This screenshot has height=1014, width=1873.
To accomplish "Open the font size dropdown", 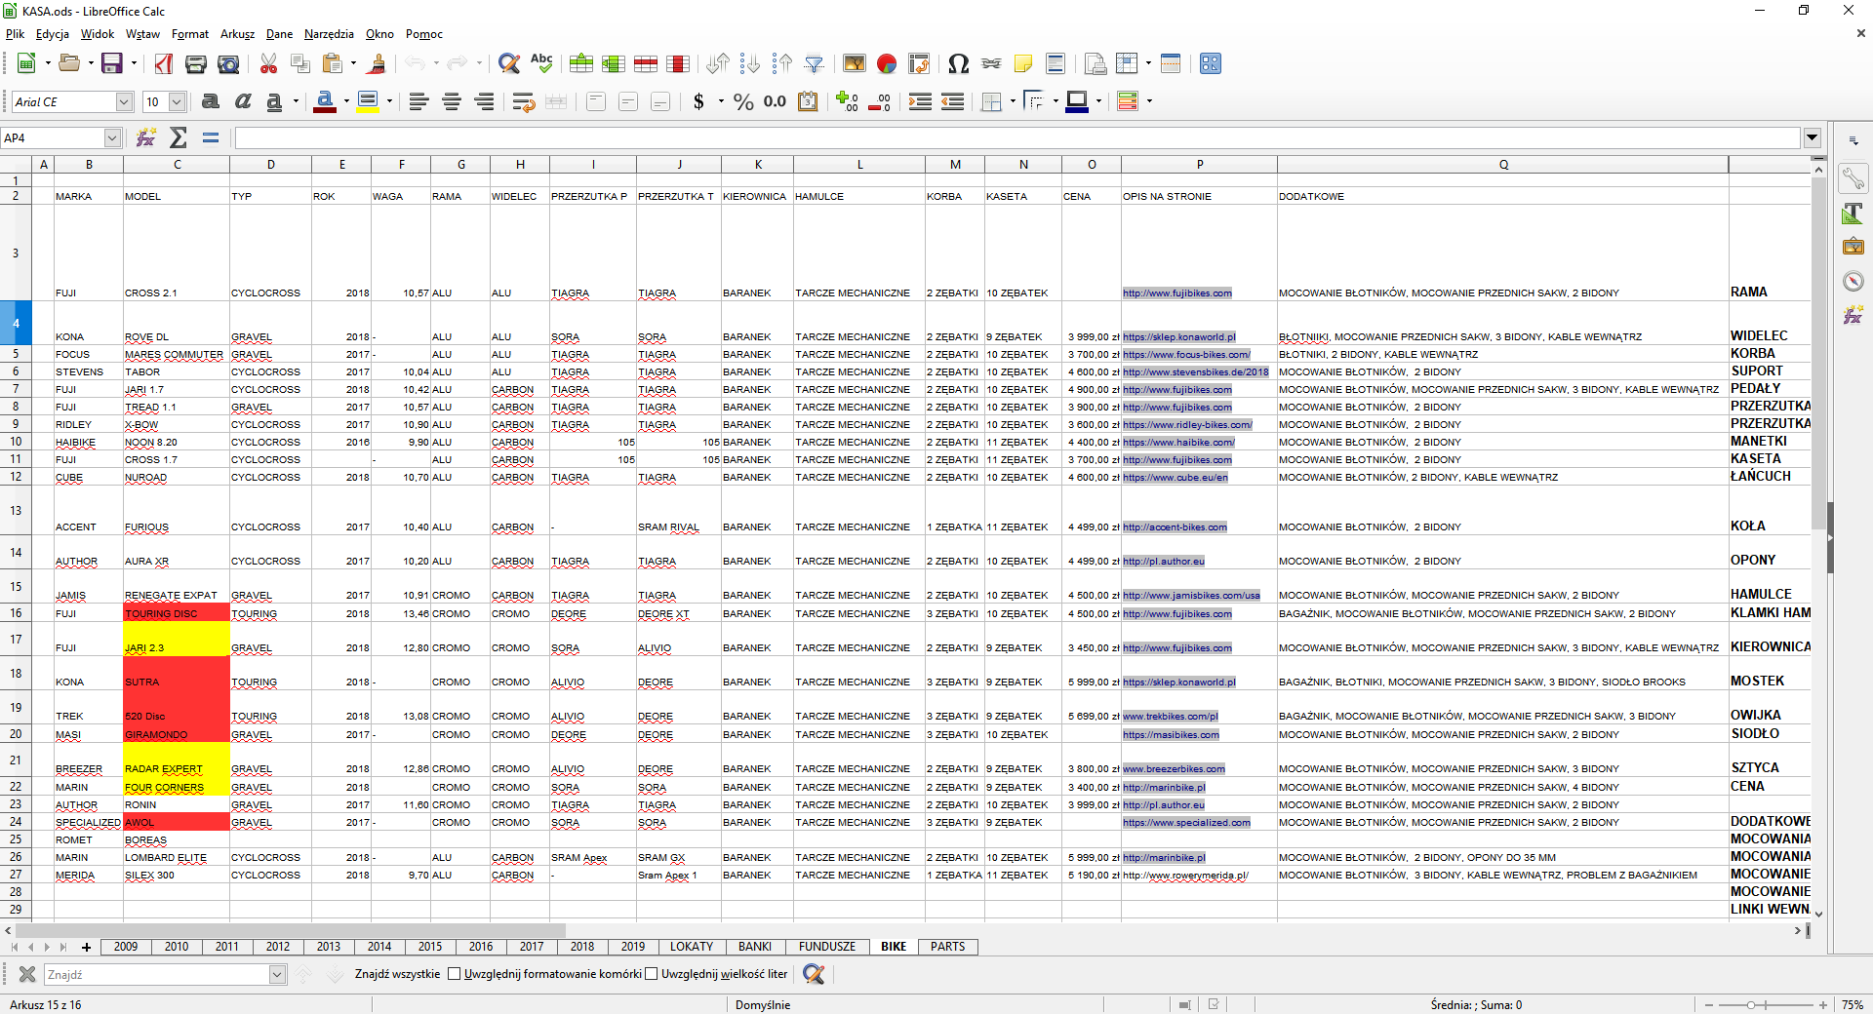I will click(x=177, y=102).
